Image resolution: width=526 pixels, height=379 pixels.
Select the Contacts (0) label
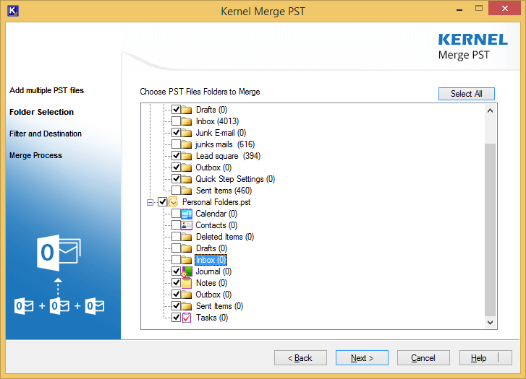point(216,225)
